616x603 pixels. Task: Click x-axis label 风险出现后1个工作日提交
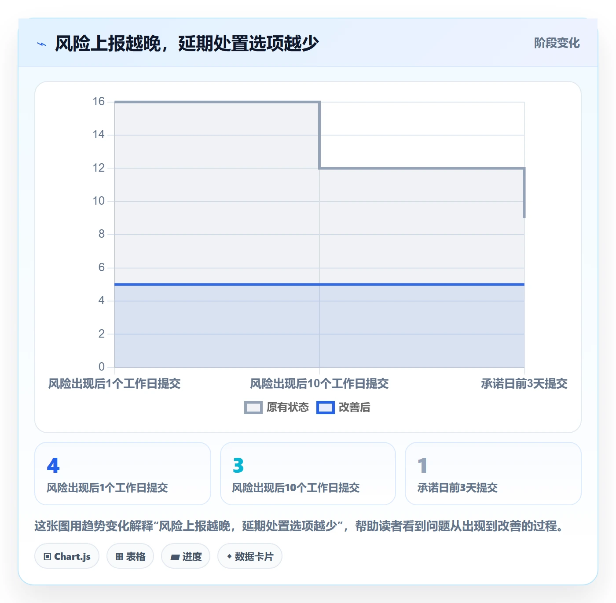point(114,384)
